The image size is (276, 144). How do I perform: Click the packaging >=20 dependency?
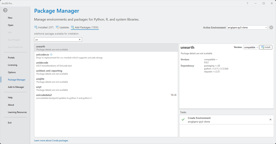tap(212, 66)
